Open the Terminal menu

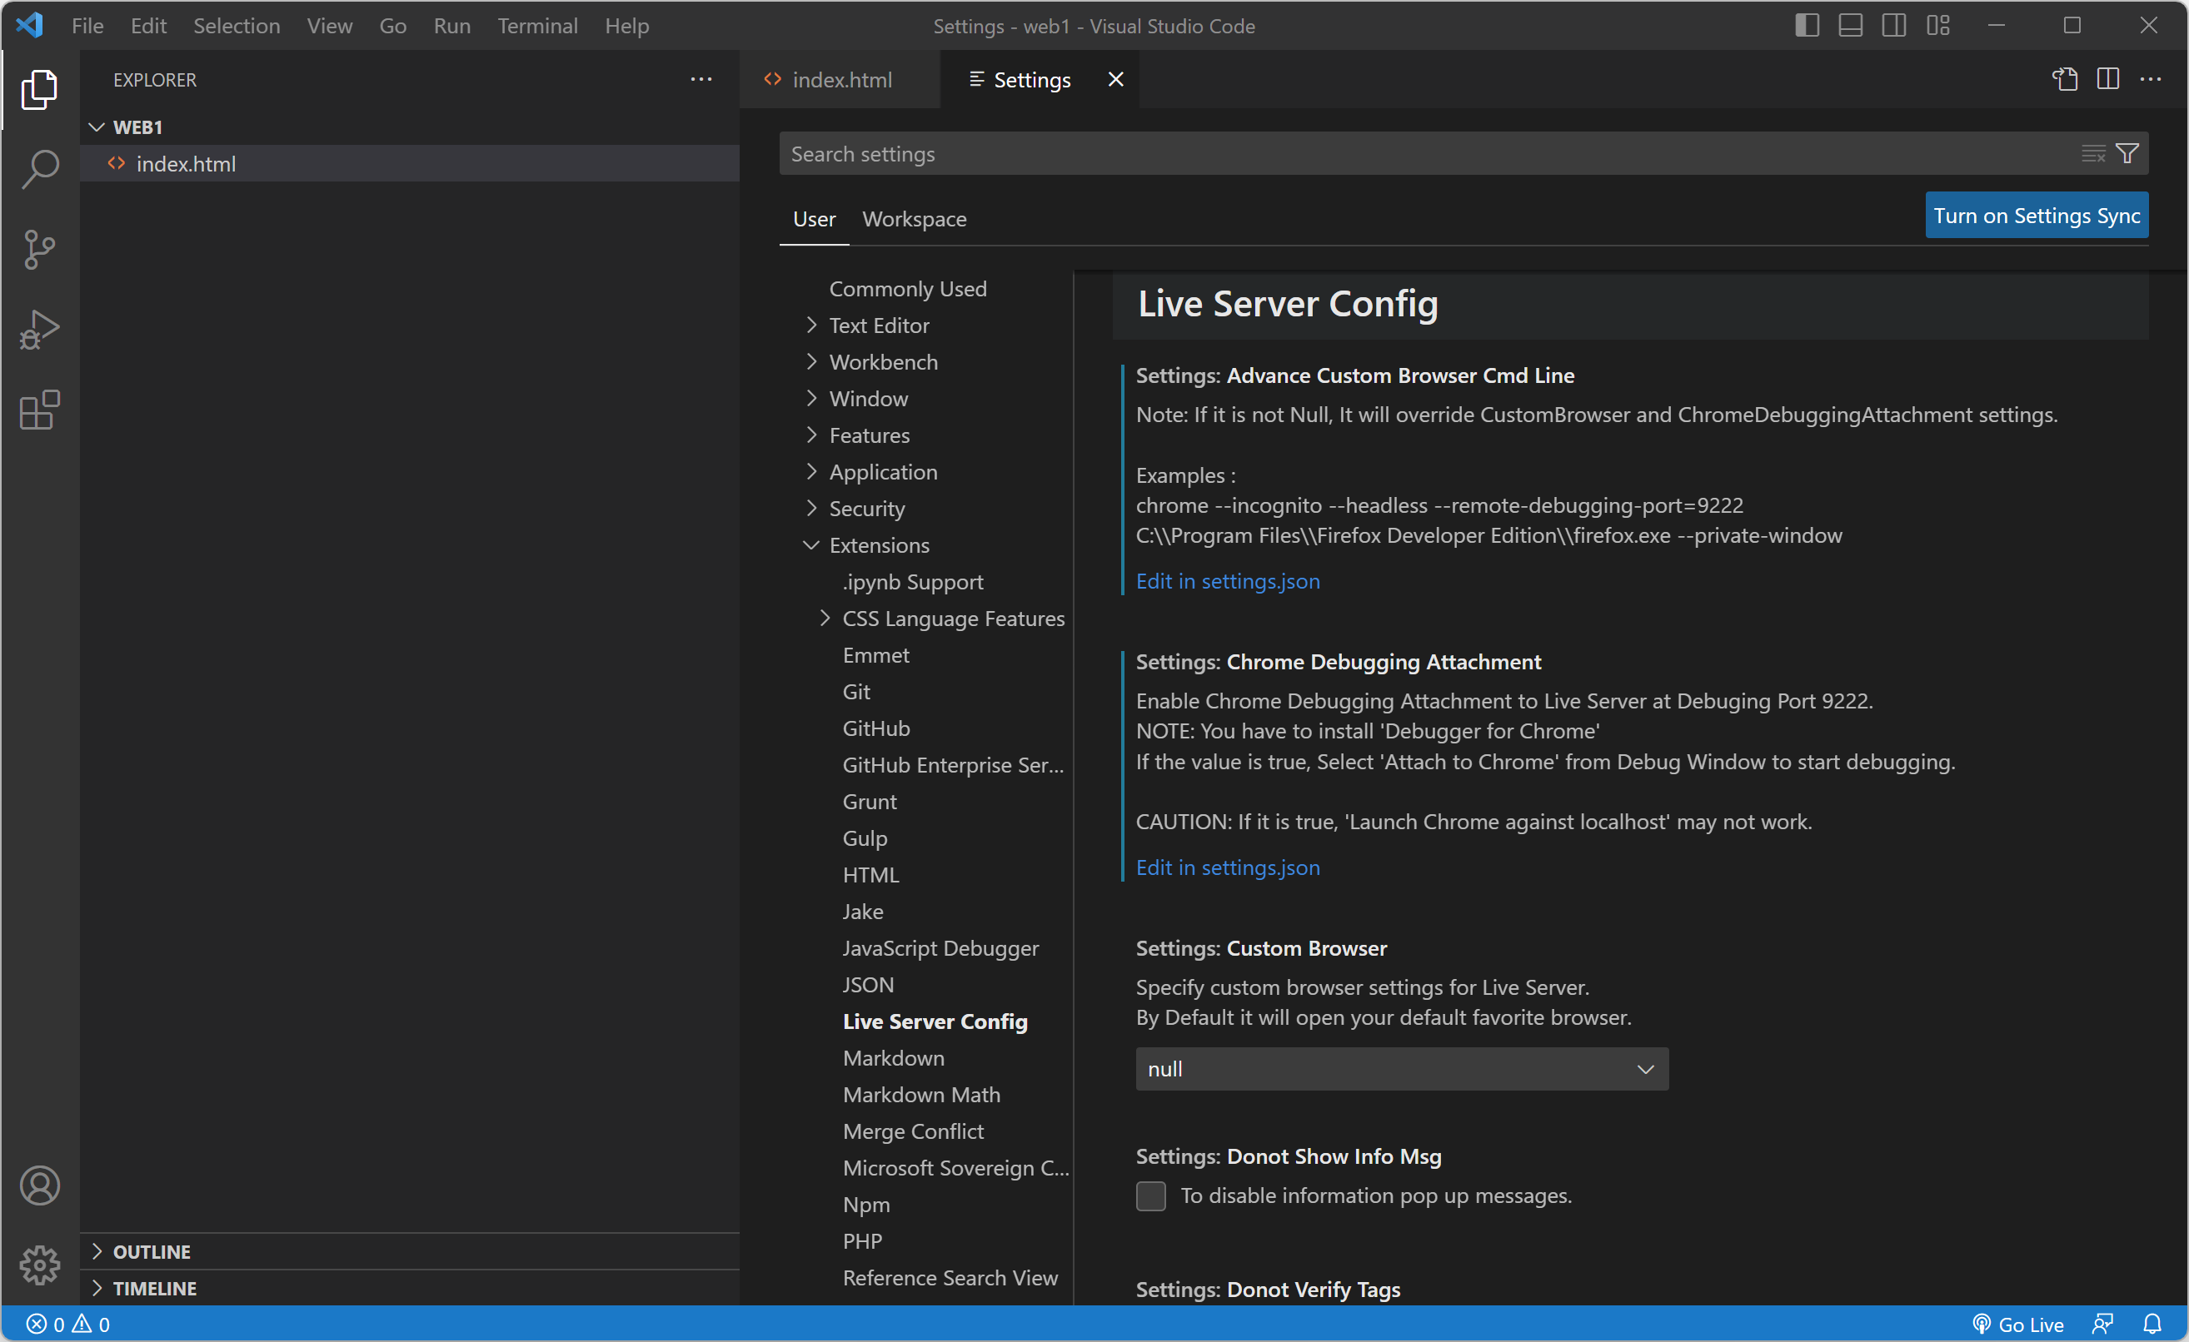[x=536, y=26]
